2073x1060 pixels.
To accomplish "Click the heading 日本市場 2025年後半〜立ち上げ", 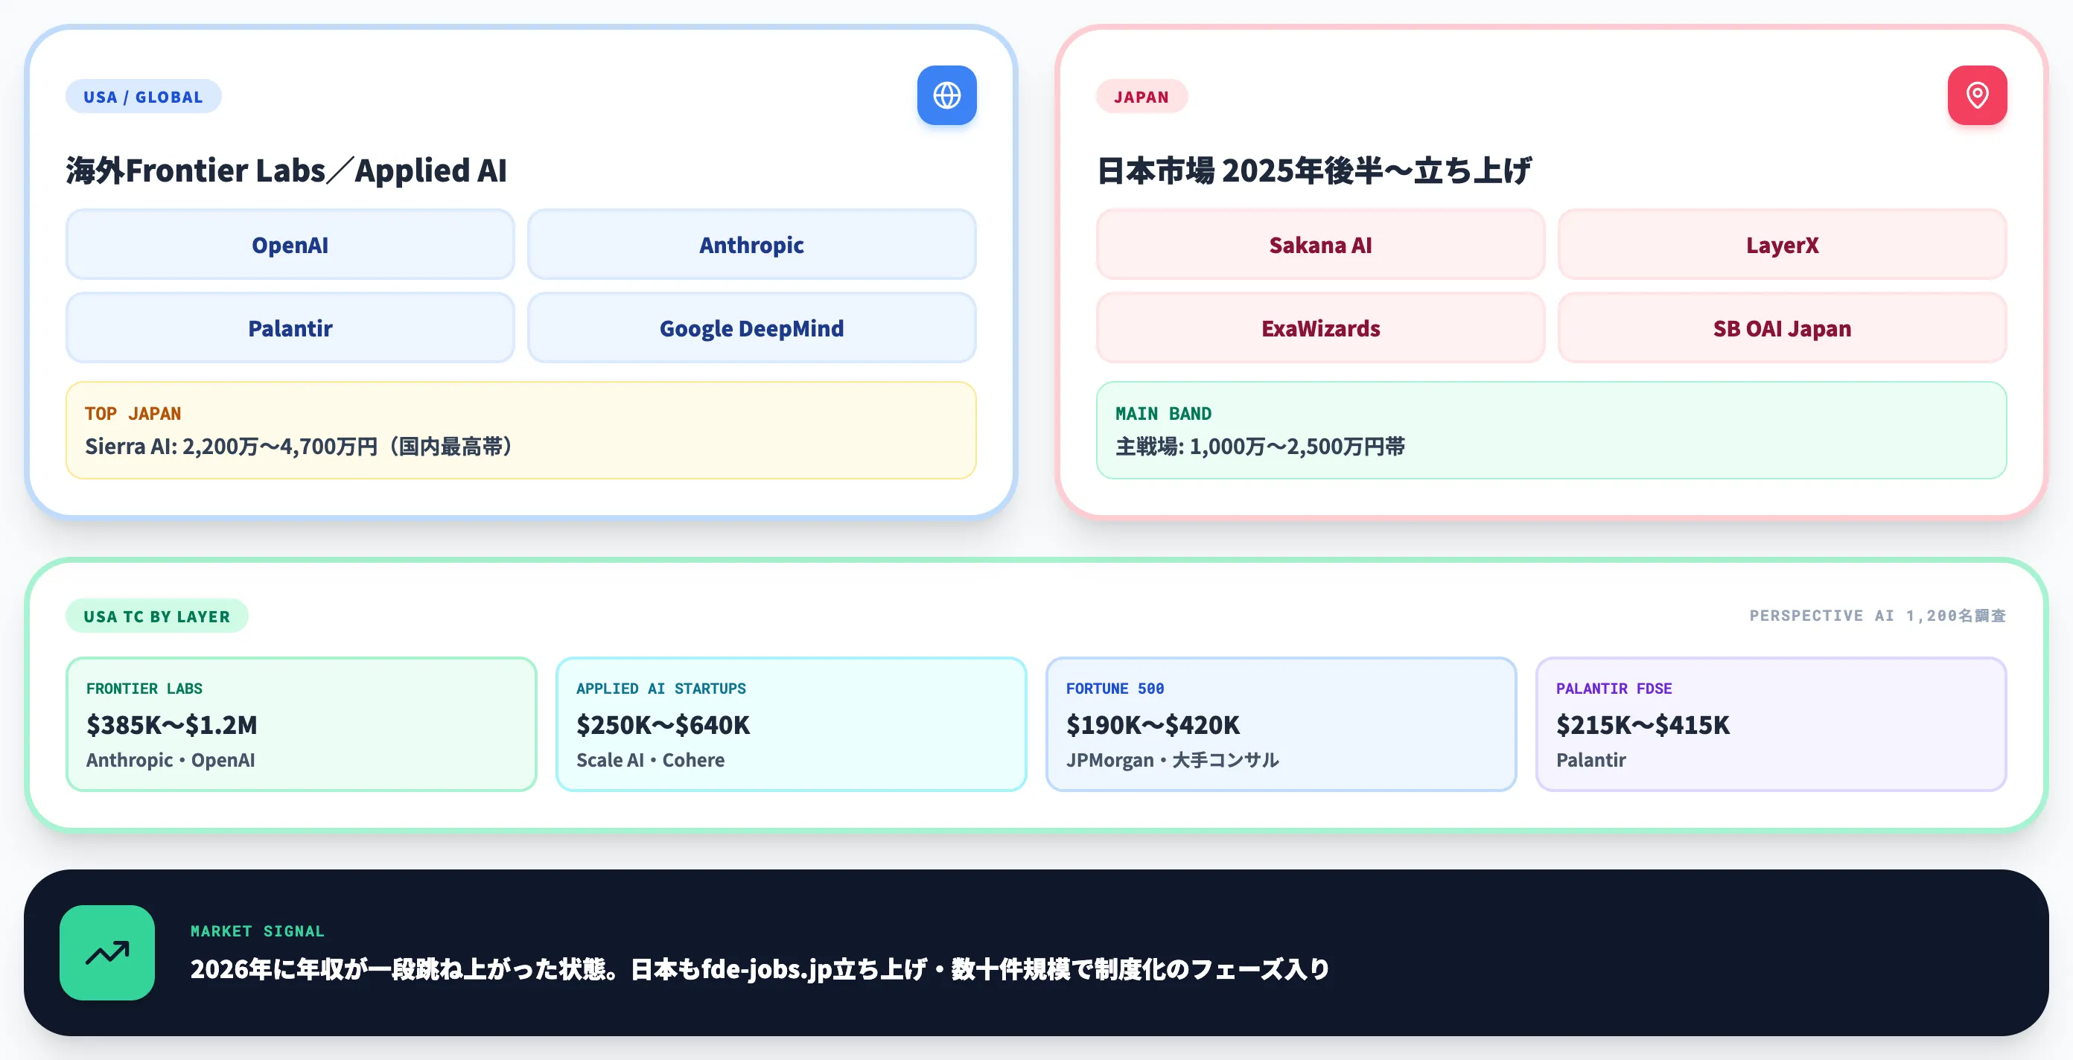I will point(1313,170).
